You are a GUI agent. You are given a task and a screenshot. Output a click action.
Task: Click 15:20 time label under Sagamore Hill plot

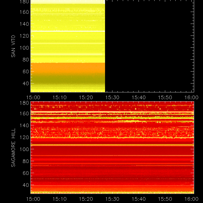point(86,199)
